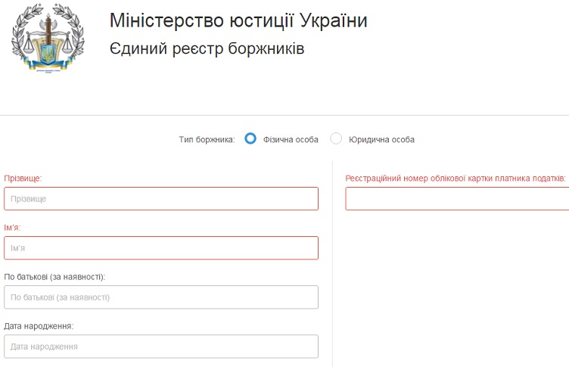Click the red 'Прізвище:' field label
Screen dimensions: 569x367
click(23, 179)
